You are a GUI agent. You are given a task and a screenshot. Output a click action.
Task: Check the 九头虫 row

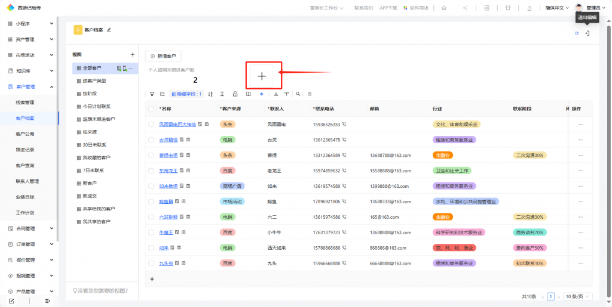[151, 263]
